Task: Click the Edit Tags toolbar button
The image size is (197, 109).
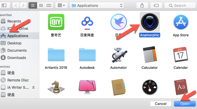Action: [x=156, y=5]
